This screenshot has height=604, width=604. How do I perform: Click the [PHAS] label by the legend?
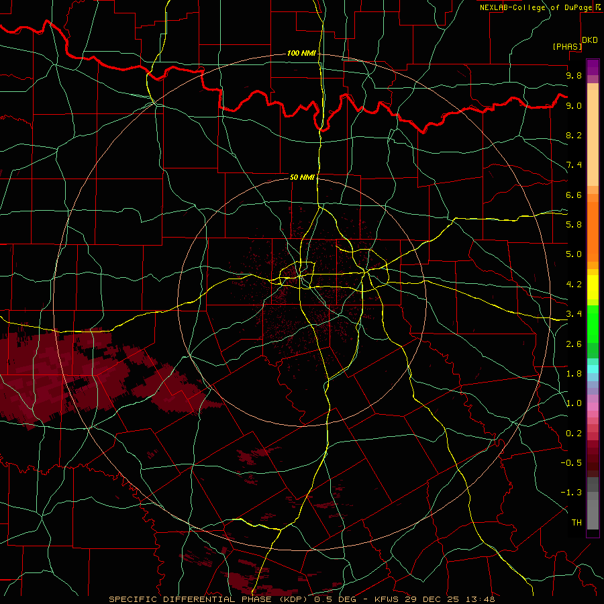(x=567, y=46)
